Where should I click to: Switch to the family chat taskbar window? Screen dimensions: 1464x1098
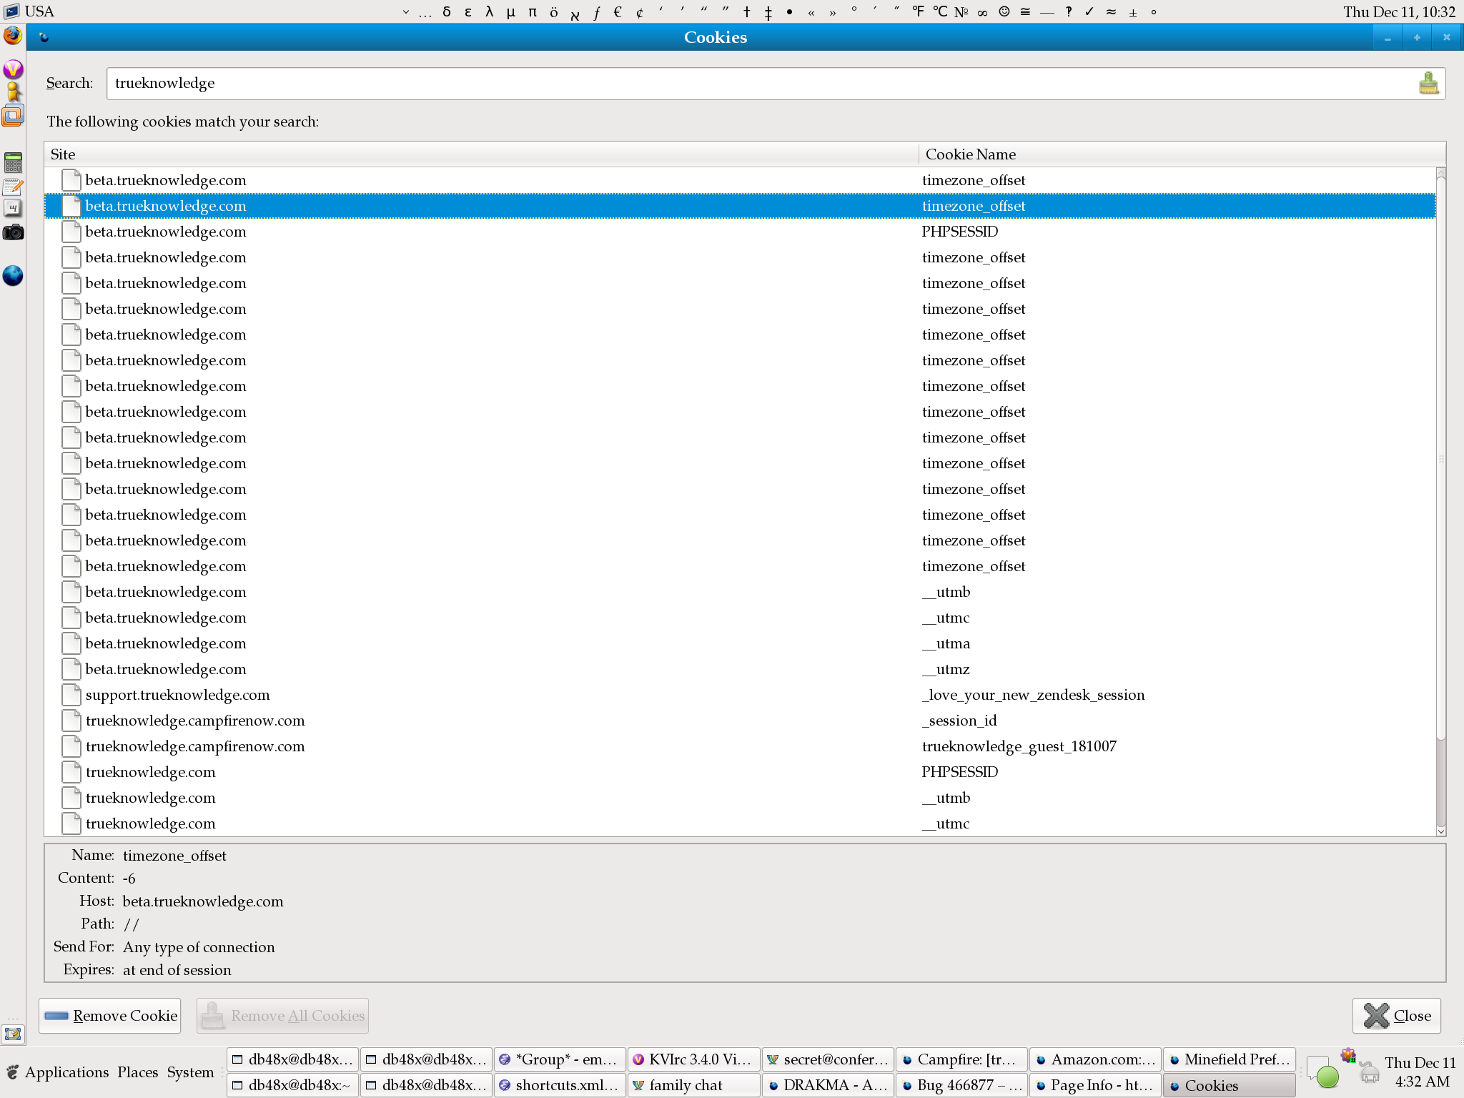[x=693, y=1085]
